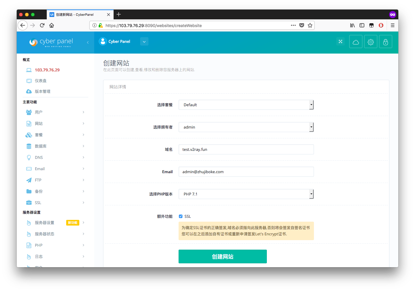Click the yellow SSL certificate notice text
The image size is (415, 291).
[x=246, y=231]
